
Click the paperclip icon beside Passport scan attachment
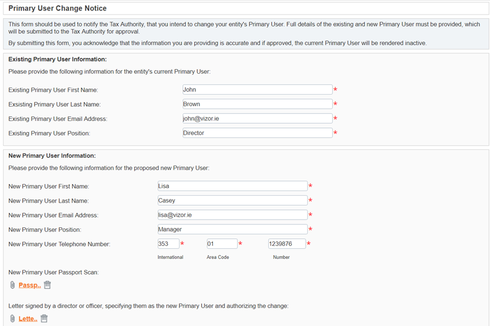pyautogui.click(x=12, y=285)
